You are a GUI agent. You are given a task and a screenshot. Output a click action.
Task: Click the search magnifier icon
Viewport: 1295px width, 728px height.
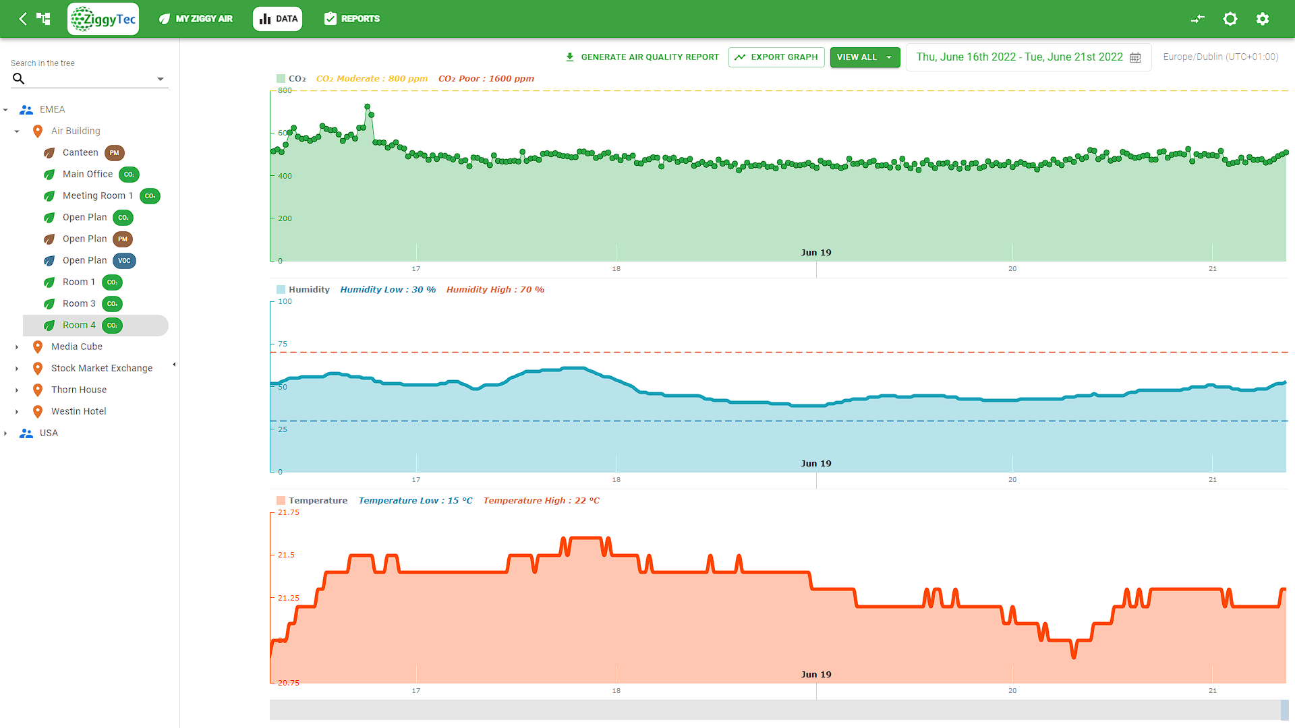click(x=19, y=79)
